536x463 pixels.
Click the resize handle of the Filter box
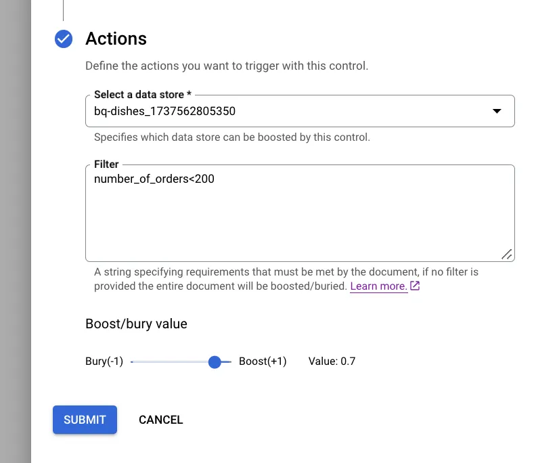pyautogui.click(x=506, y=254)
